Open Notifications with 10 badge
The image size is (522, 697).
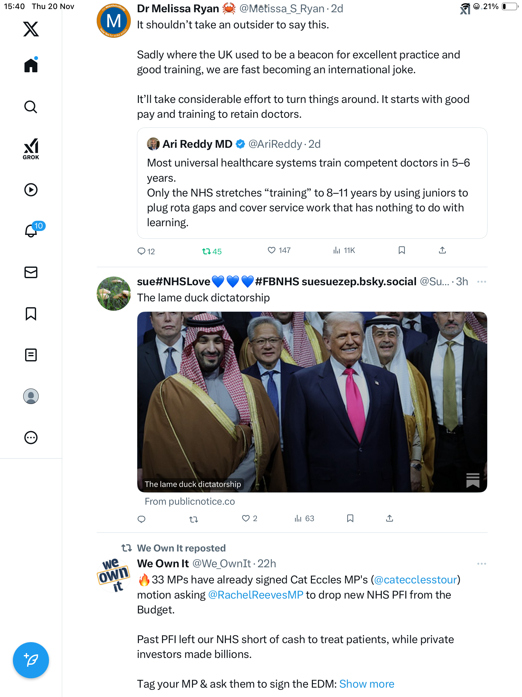tap(32, 230)
